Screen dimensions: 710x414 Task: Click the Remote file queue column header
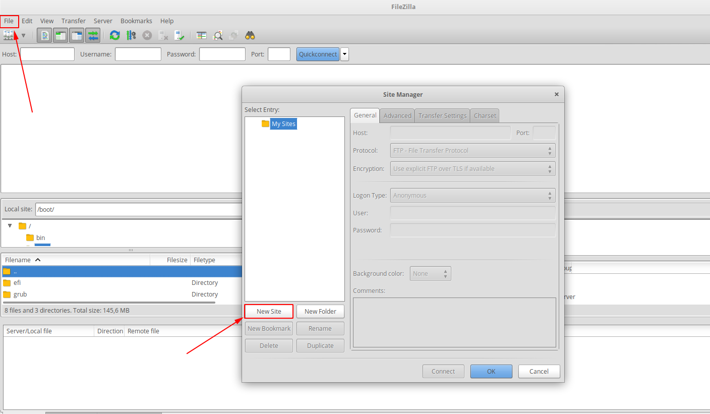pos(143,331)
